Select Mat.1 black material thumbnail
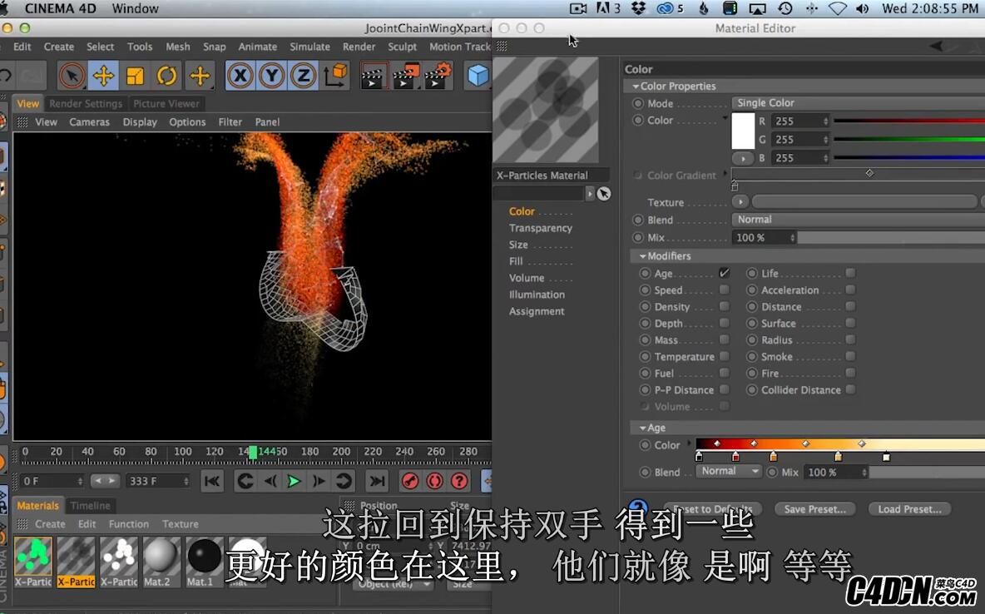985x614 pixels. [x=204, y=557]
